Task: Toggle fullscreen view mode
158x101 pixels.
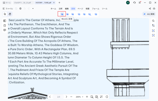Action: pos(101,97)
